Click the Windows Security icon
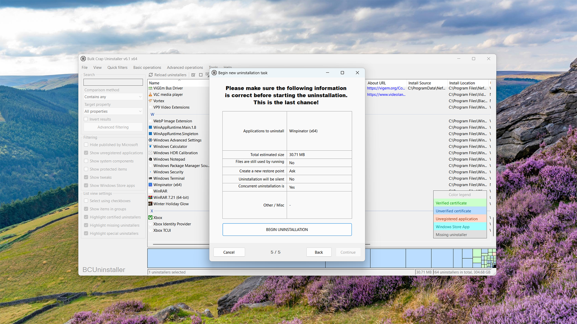 click(150, 172)
